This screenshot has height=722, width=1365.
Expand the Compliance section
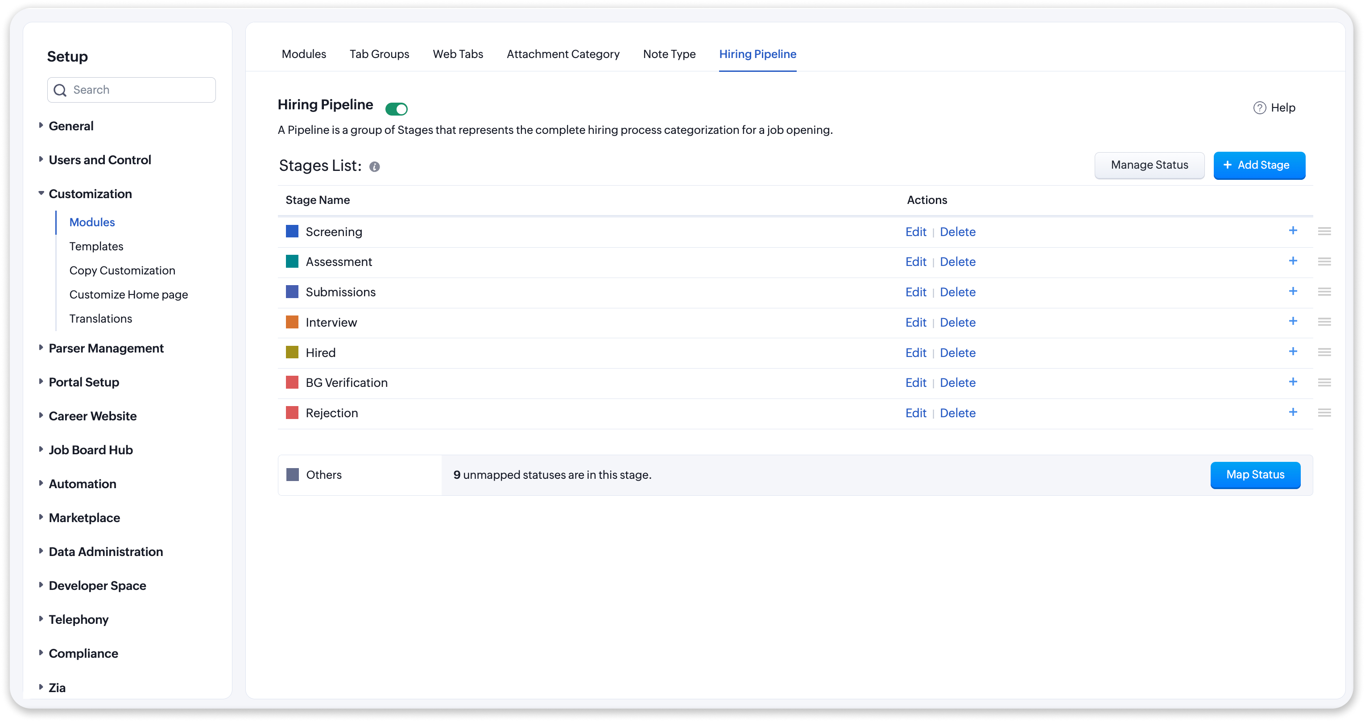click(x=41, y=652)
